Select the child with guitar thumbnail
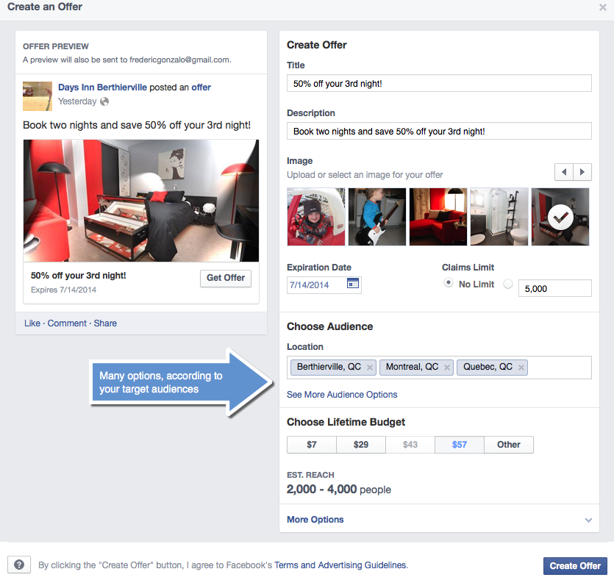Screen dimensions: 614x580 377,217
